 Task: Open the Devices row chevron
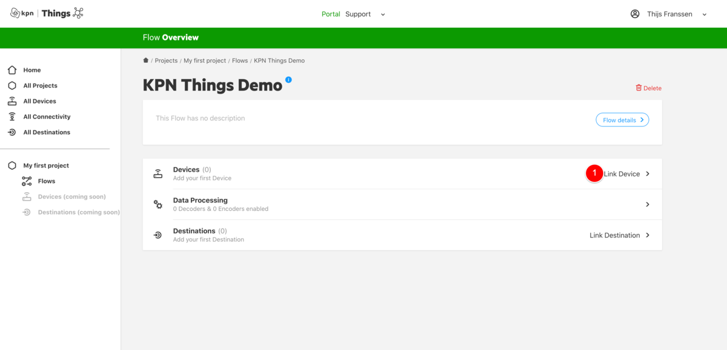(648, 174)
